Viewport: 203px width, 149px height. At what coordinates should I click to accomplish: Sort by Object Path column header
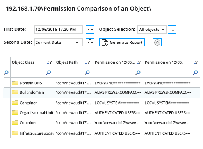pyautogui.click(x=67, y=62)
